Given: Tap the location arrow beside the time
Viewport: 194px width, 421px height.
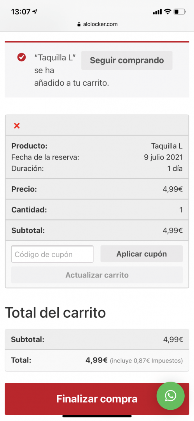Looking at the screenshot, I should pyautogui.click(x=35, y=12).
